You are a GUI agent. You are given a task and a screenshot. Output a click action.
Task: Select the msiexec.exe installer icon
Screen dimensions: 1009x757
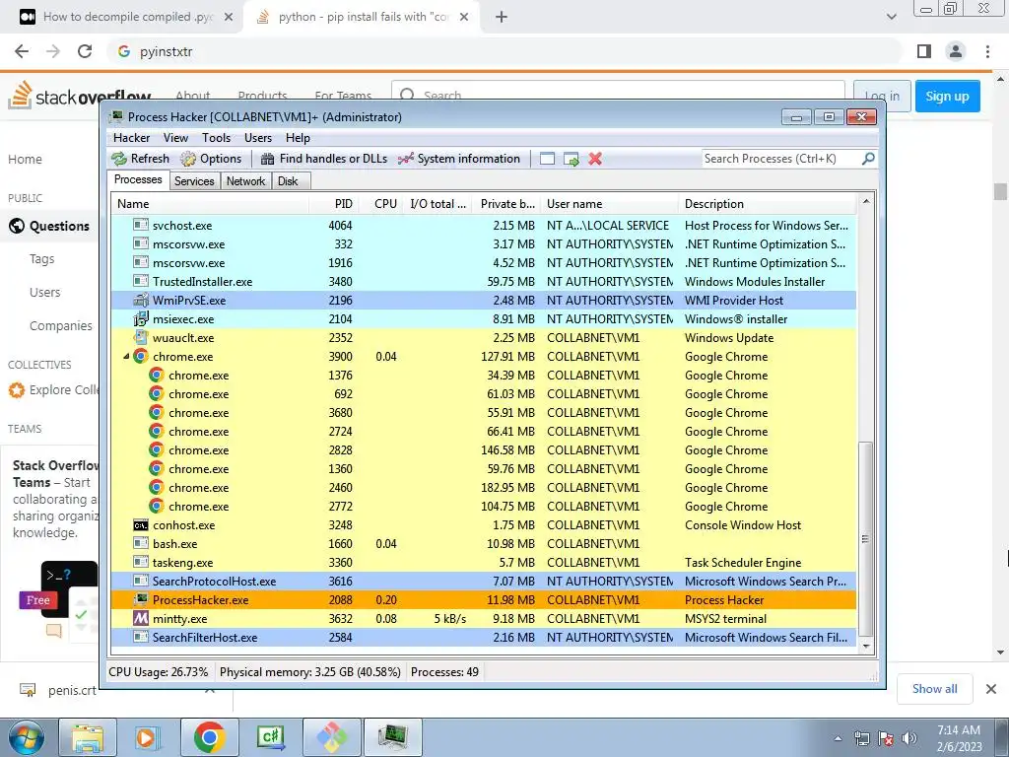[x=140, y=318]
